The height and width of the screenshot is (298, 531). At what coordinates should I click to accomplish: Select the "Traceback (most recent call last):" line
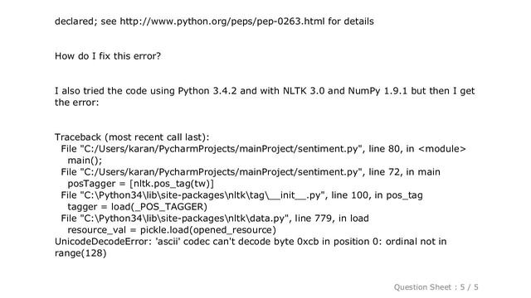click(x=132, y=137)
